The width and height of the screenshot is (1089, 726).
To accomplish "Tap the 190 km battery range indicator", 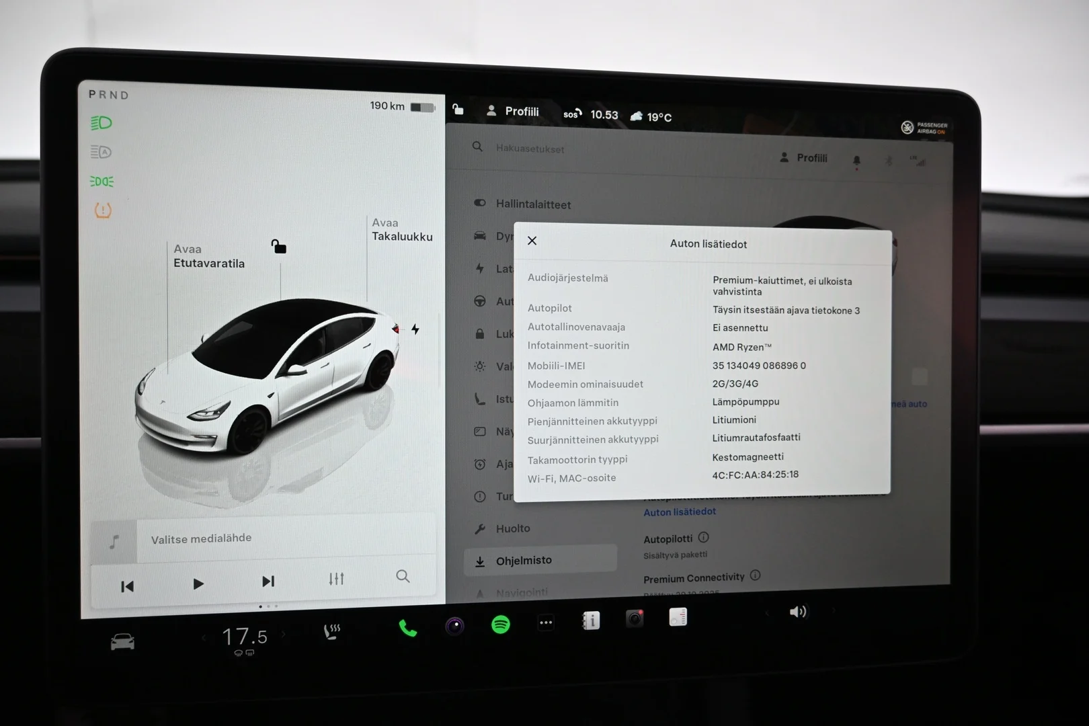I will [402, 106].
